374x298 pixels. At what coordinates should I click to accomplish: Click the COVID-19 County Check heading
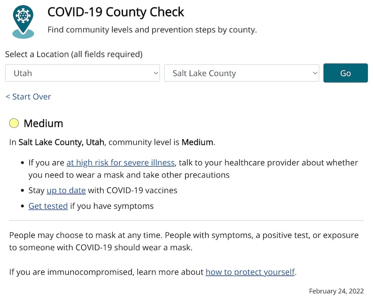tap(115, 12)
